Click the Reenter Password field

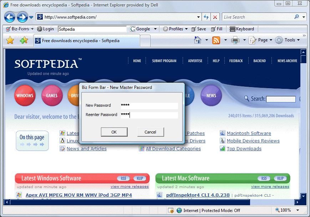tap(149, 115)
